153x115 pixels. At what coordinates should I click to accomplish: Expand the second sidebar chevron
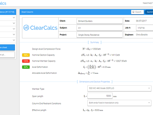pyautogui.click(x=14, y=23)
